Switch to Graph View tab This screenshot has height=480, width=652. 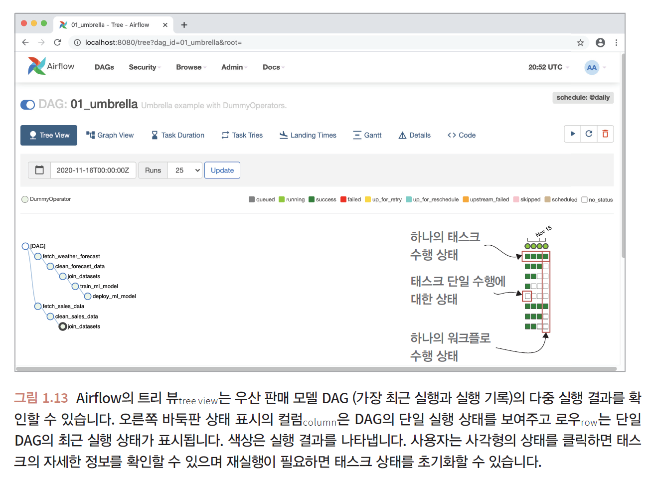click(110, 135)
